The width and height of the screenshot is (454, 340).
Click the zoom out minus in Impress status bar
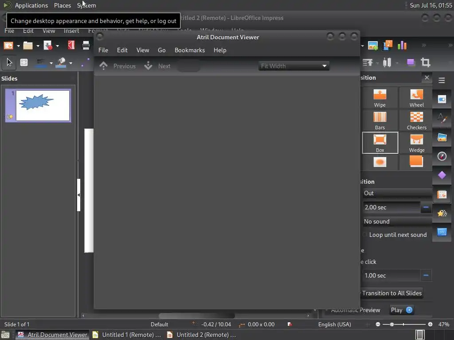[x=378, y=325]
